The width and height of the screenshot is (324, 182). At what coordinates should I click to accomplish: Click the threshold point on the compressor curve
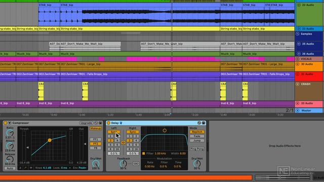(x=50, y=140)
